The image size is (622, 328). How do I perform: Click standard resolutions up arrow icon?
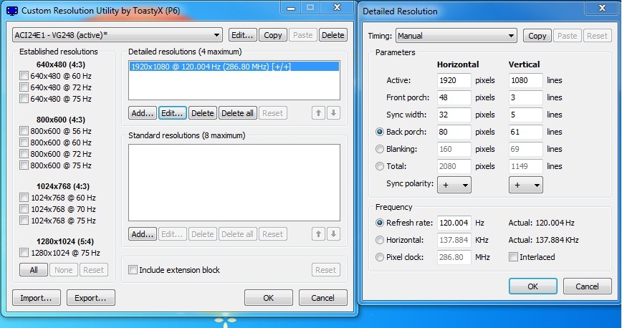coord(318,234)
